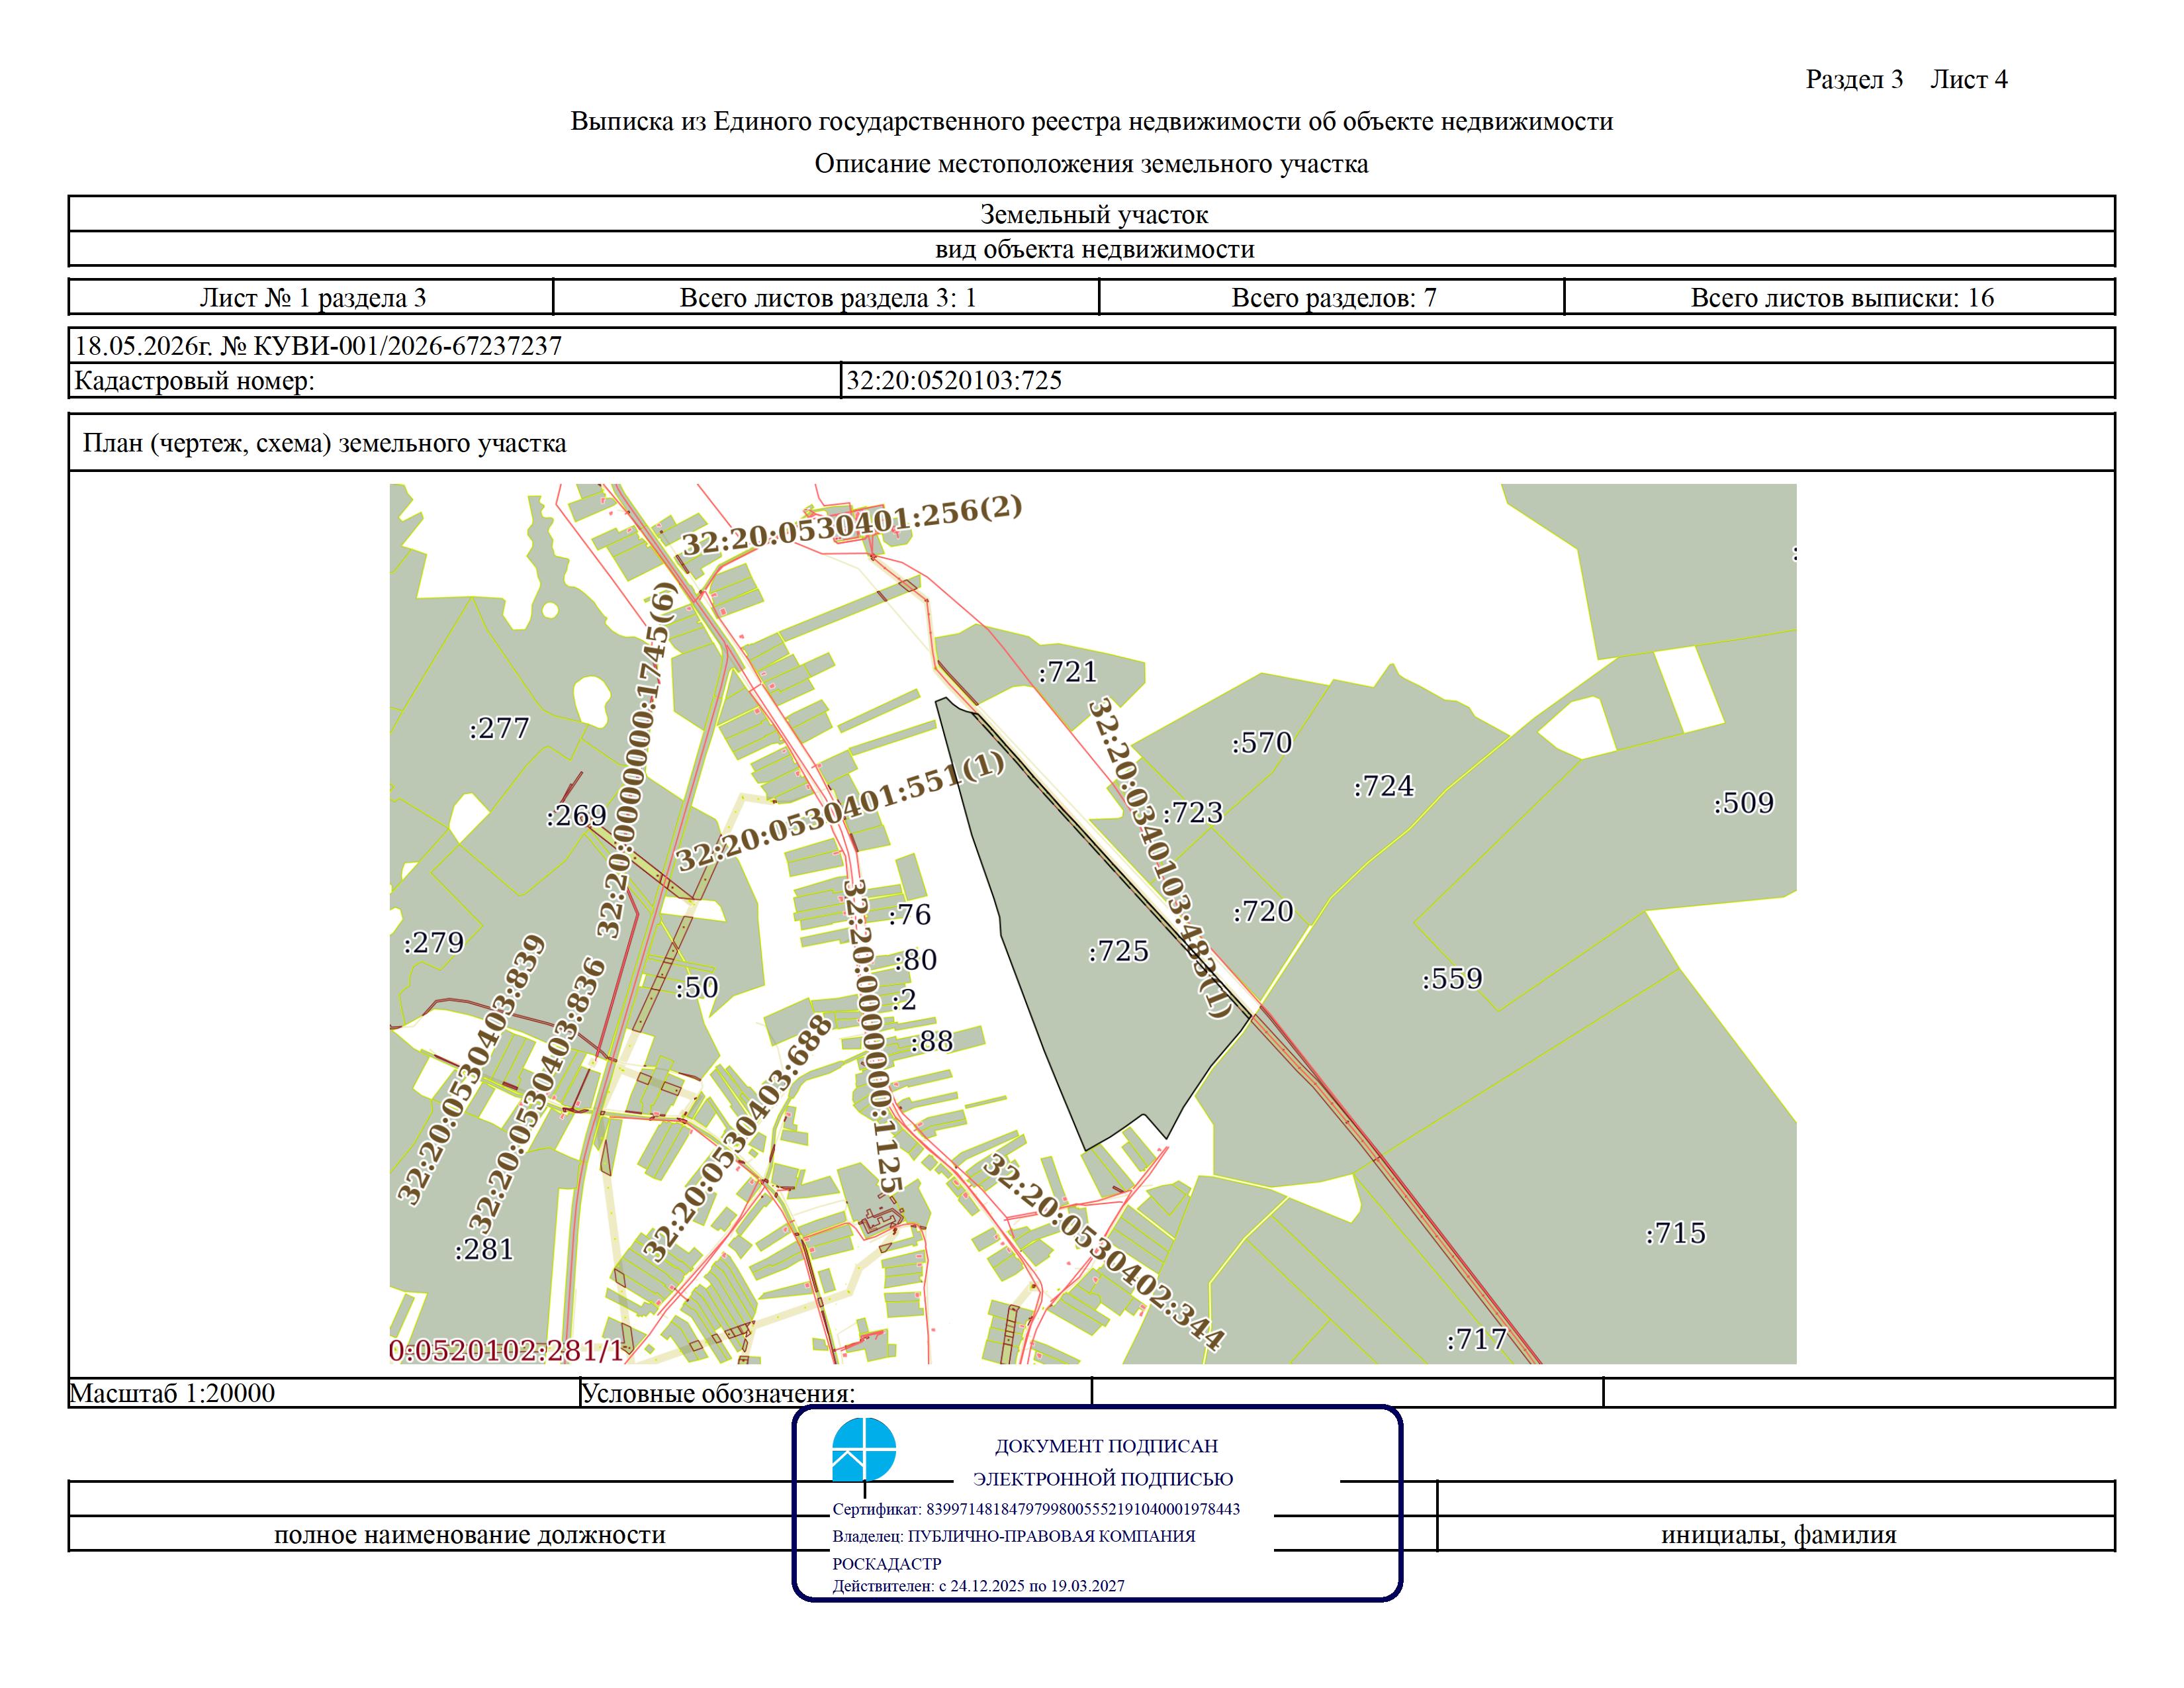
Task: Click the label 32:20:0530402:344
Action: pos(1104,1253)
